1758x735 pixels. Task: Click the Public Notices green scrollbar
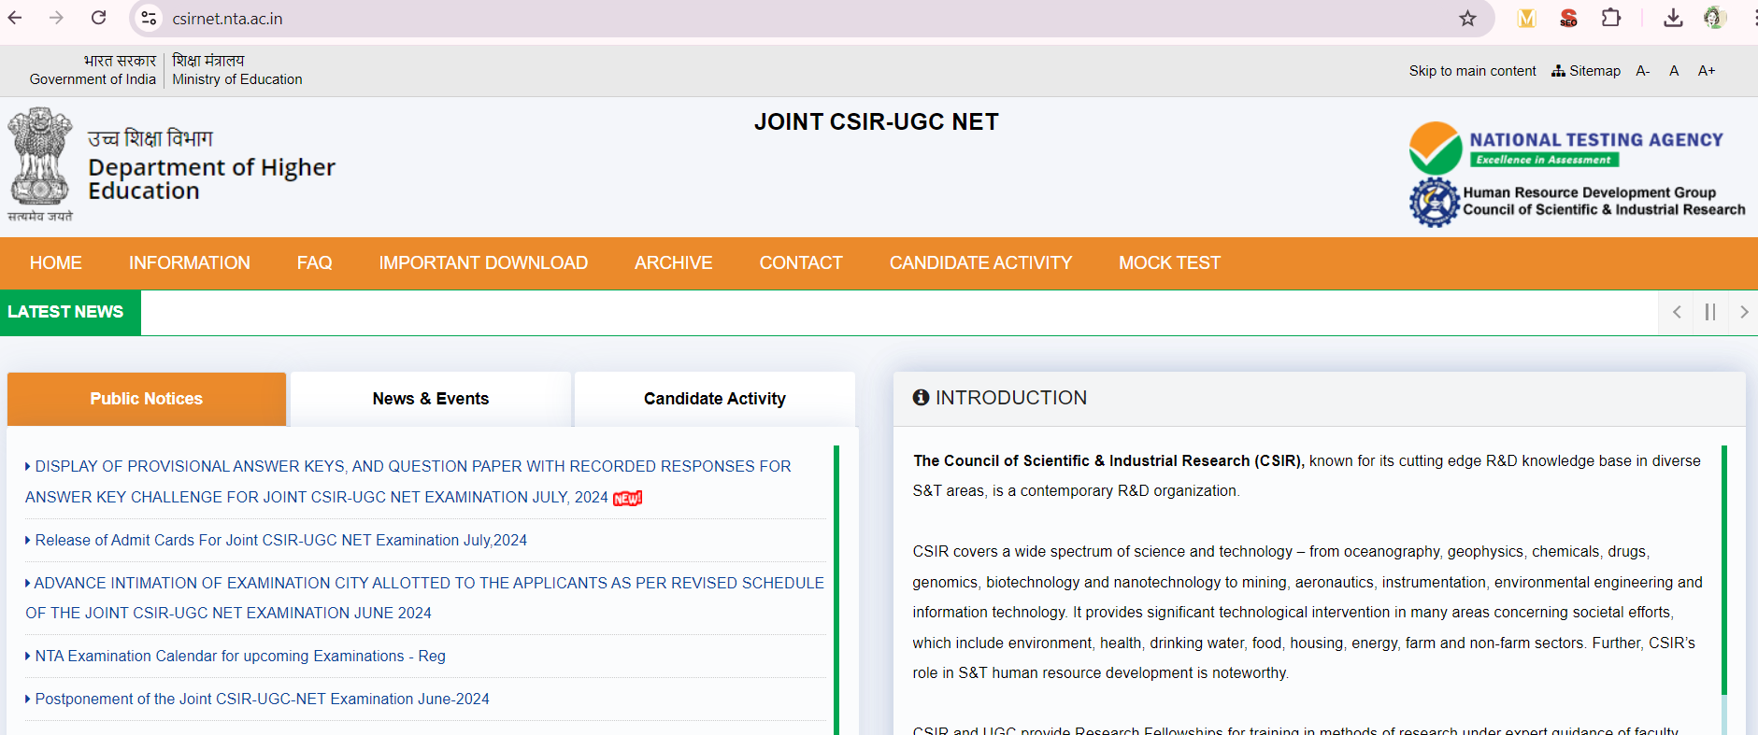(836, 590)
